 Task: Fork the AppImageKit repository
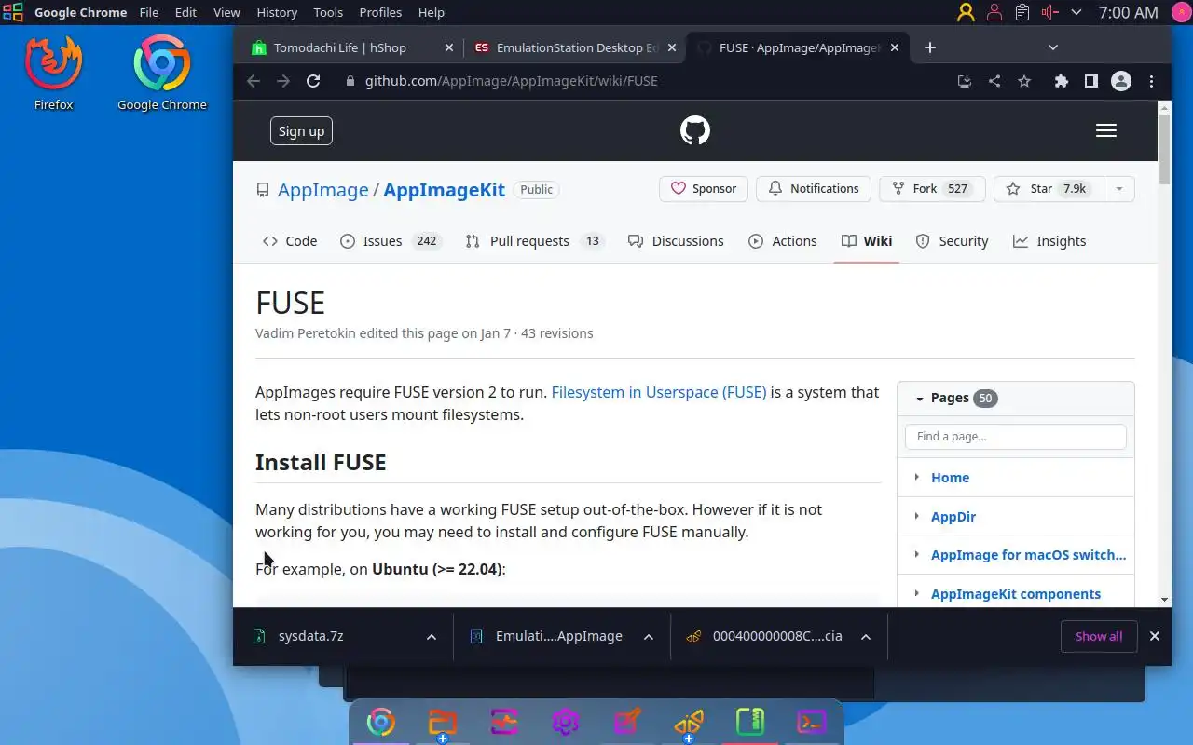pos(930,188)
